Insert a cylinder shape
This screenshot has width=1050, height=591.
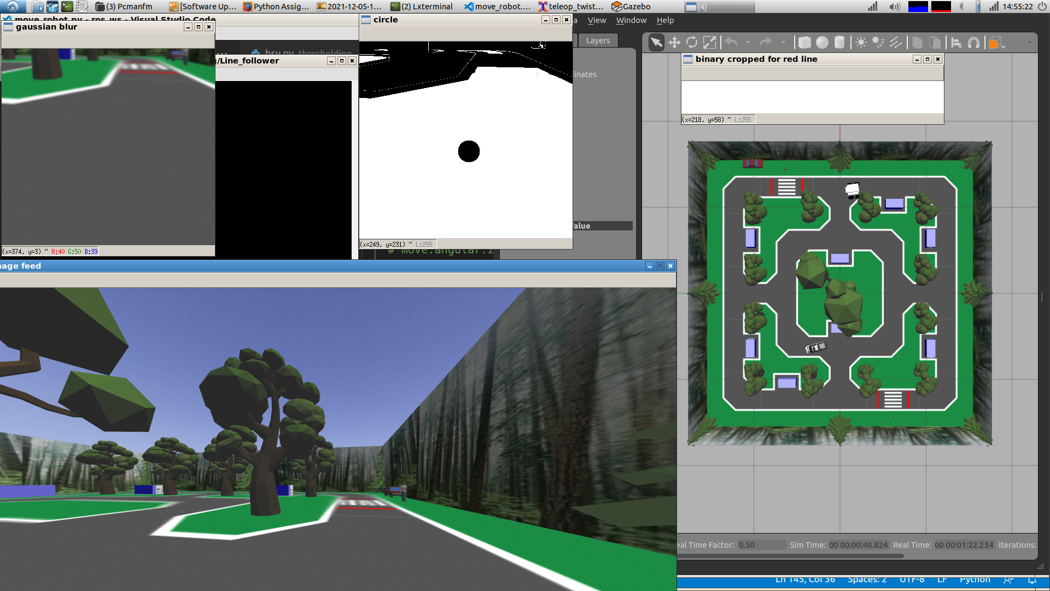(839, 43)
